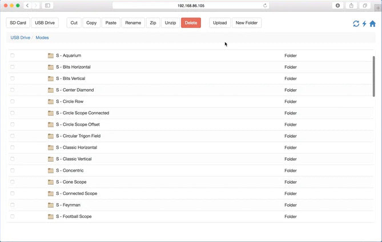Click the address bar showing 192.168.86.105
Viewport: 382px width, 242px height.
[191, 5]
